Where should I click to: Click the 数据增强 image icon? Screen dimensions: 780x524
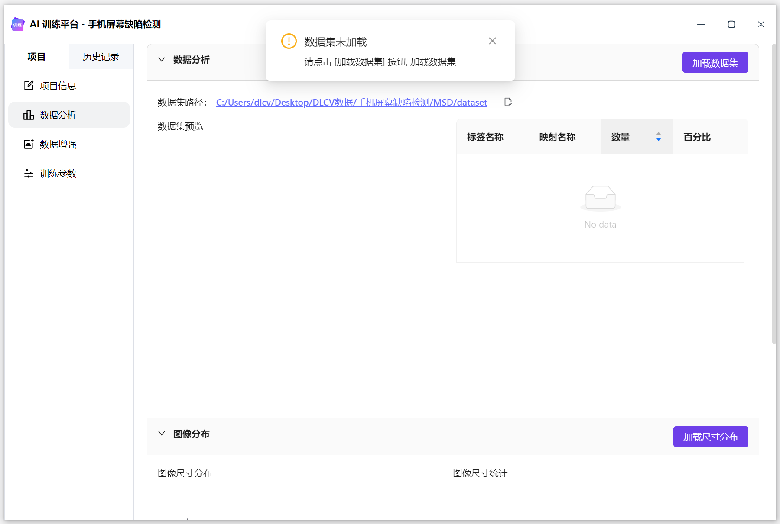[x=29, y=144]
